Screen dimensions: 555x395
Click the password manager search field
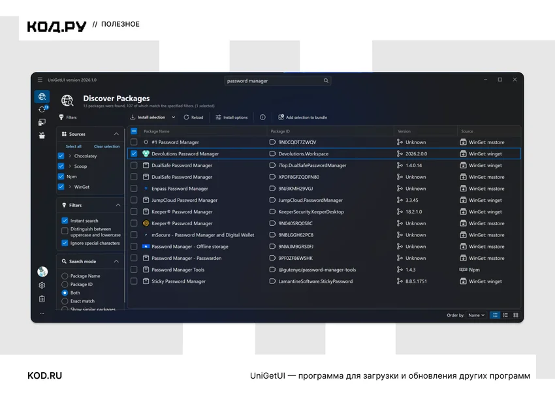pyautogui.click(x=277, y=81)
